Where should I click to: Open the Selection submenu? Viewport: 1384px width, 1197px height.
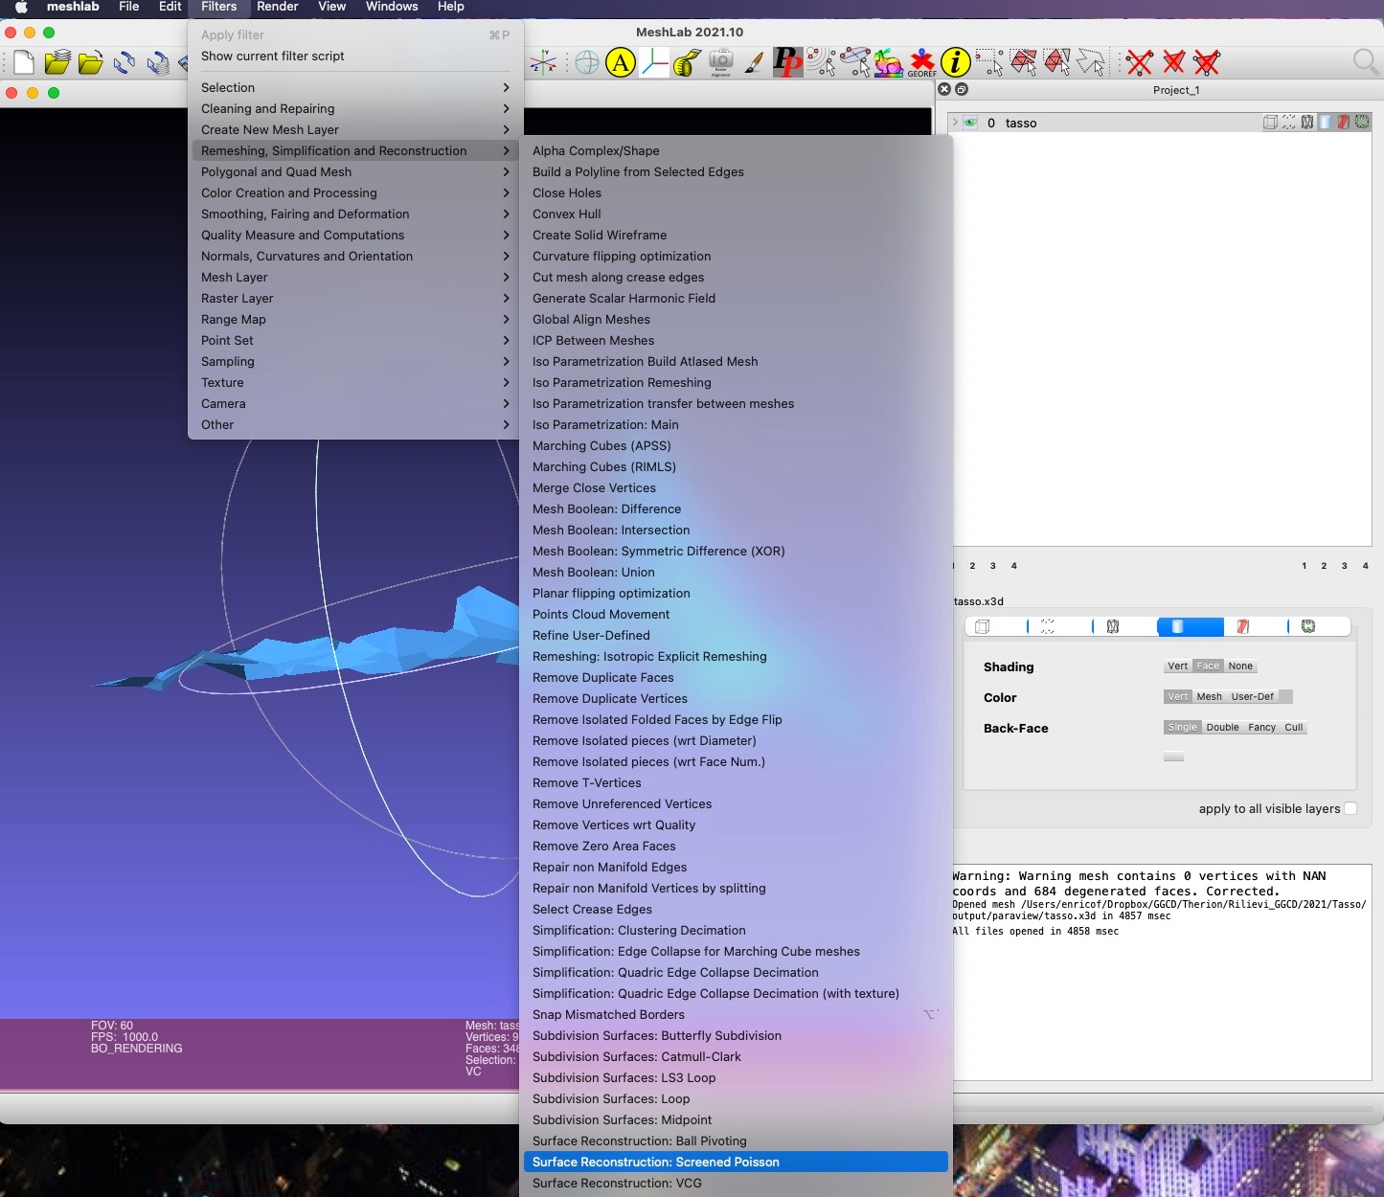(x=355, y=87)
